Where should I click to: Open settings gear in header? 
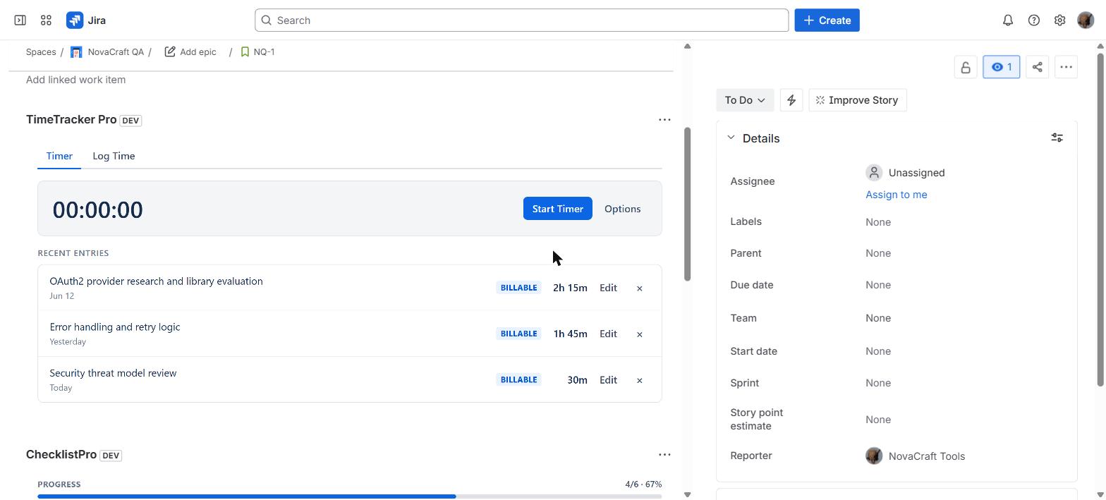pos(1059,20)
